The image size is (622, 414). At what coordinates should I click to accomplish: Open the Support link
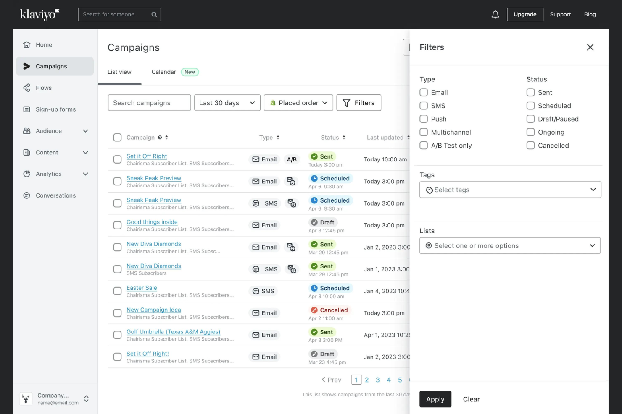pyautogui.click(x=560, y=14)
